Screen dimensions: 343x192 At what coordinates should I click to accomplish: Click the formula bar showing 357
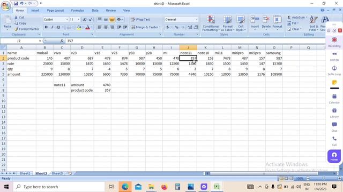(195, 41)
